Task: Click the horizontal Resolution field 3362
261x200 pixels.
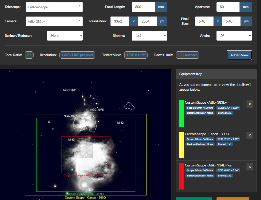Action: (120, 21)
